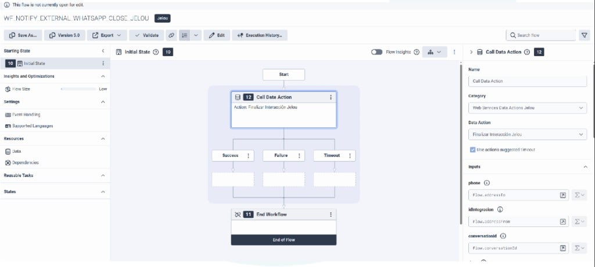
Task: Open the Category dropdown
Action: (528, 108)
